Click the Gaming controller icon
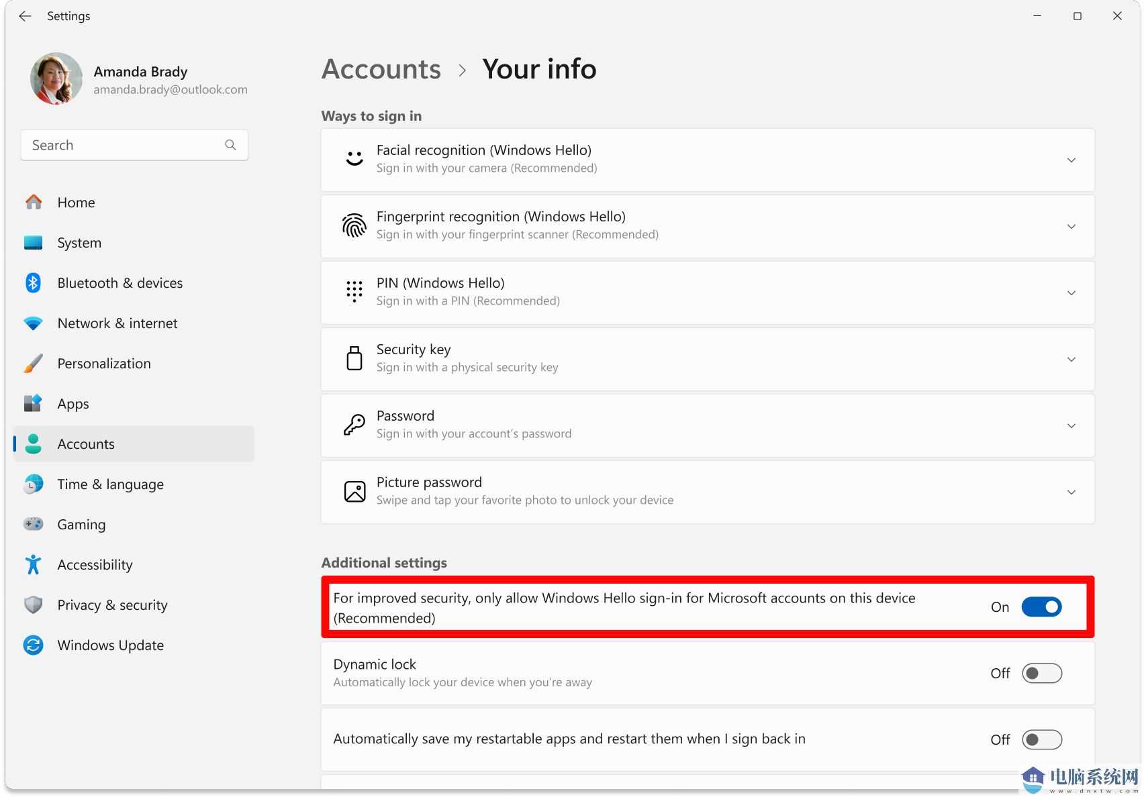Screen dimensions: 1144x797 click(x=33, y=524)
